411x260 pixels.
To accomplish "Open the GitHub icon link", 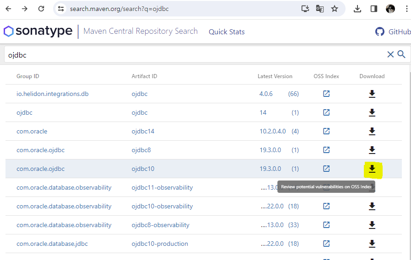I will [379, 32].
